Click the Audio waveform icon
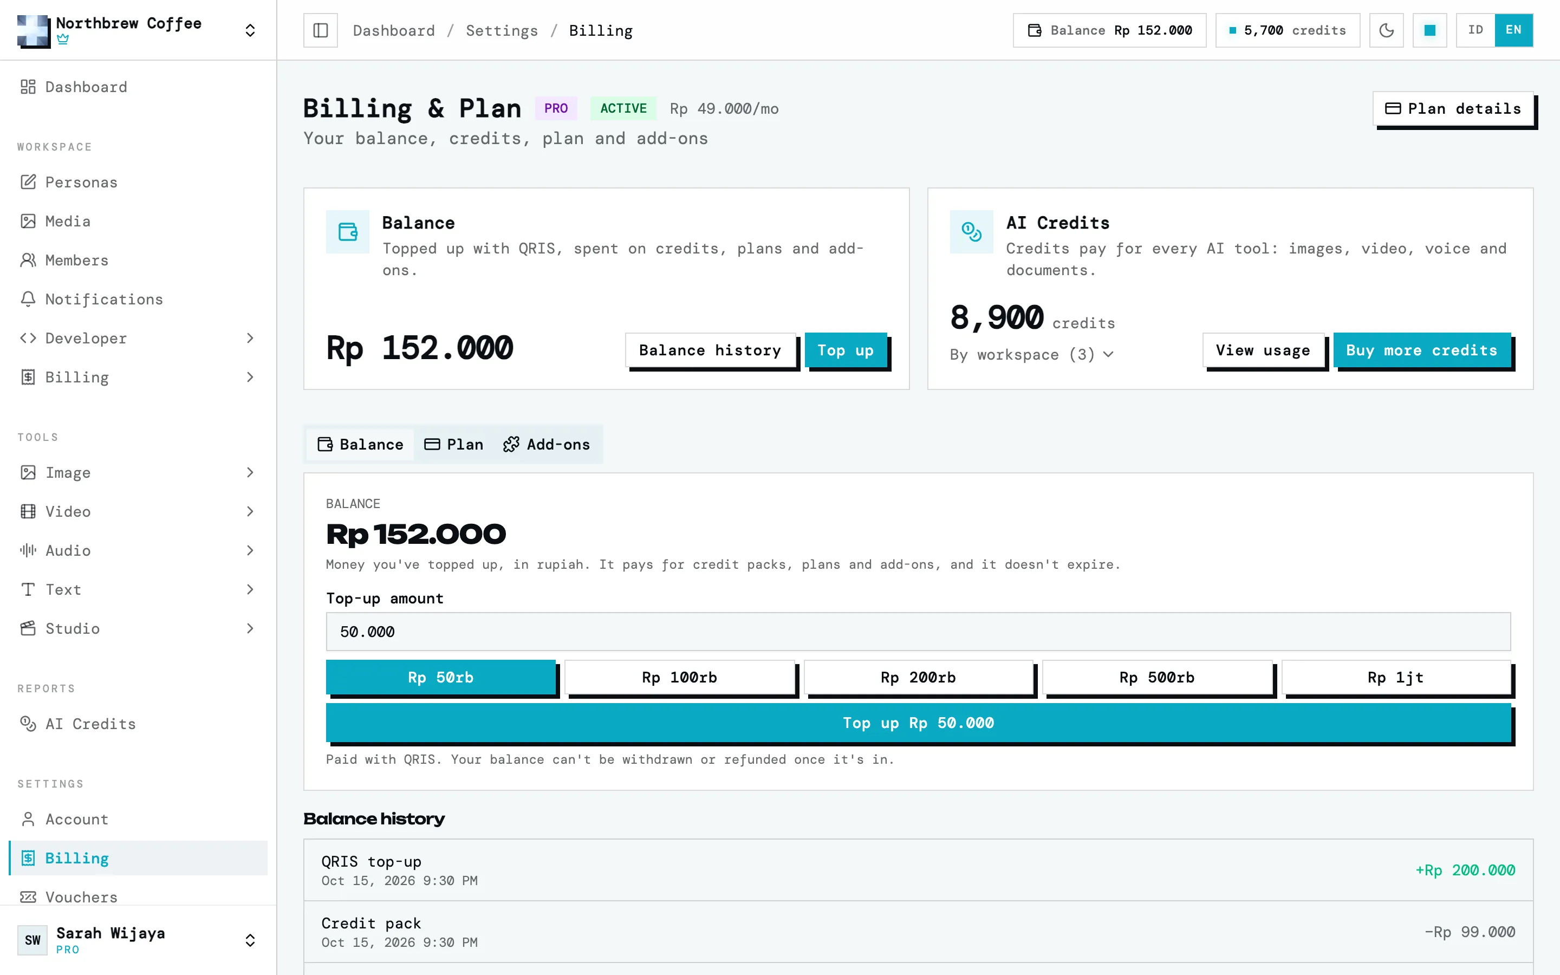This screenshot has height=975, width=1560. pyautogui.click(x=28, y=551)
